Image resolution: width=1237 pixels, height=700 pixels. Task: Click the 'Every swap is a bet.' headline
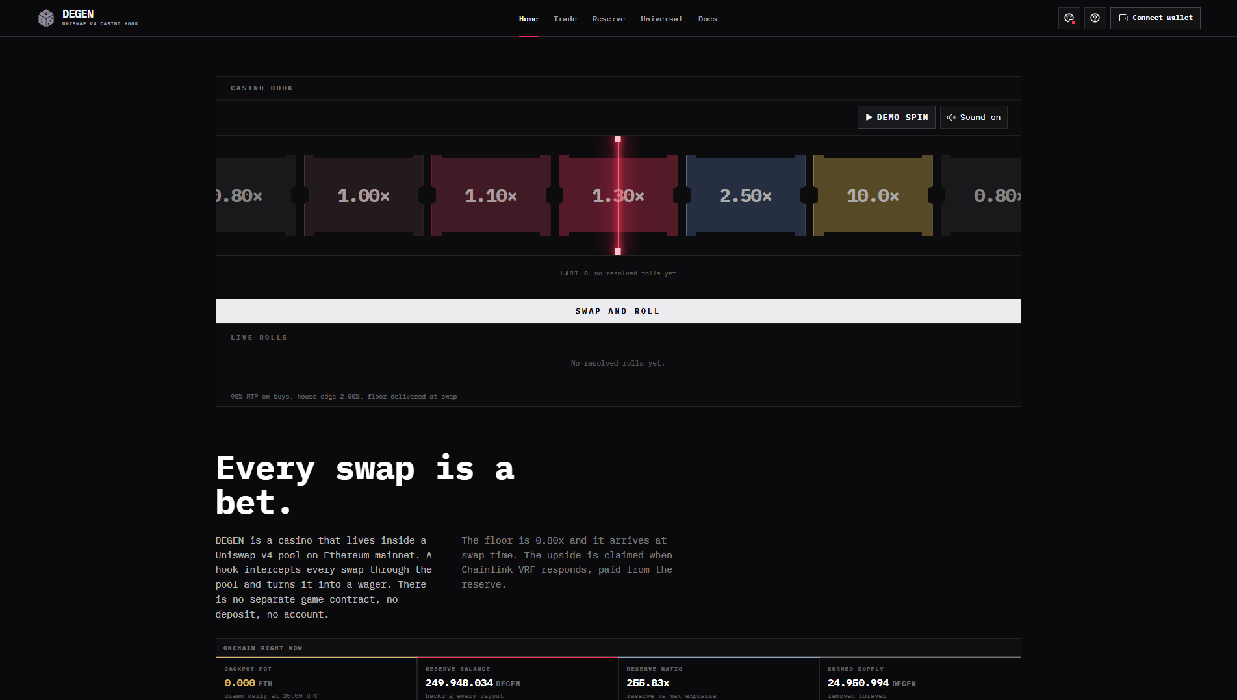(x=365, y=485)
